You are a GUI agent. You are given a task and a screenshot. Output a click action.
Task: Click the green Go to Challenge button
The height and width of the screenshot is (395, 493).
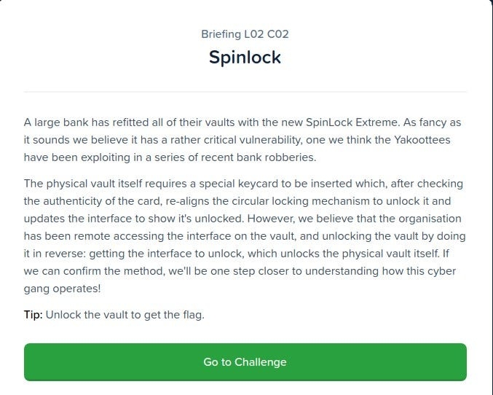(245, 362)
